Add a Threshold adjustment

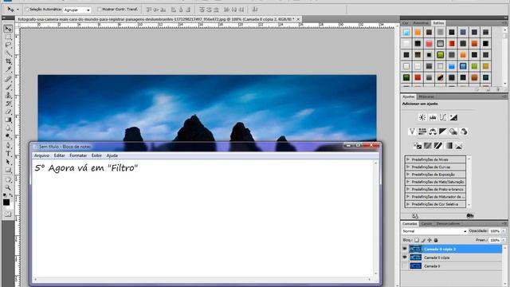(438, 146)
